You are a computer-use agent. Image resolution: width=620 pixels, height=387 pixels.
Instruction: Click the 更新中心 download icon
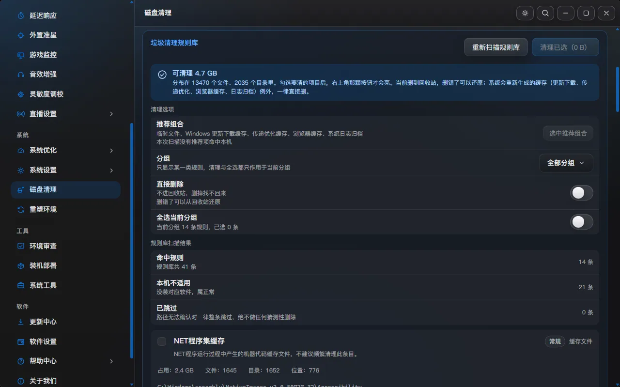[x=21, y=322]
